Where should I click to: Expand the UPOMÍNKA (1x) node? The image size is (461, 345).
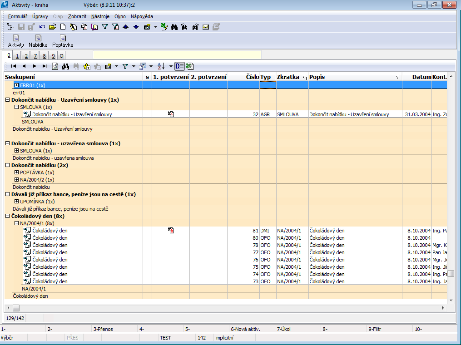(17, 202)
